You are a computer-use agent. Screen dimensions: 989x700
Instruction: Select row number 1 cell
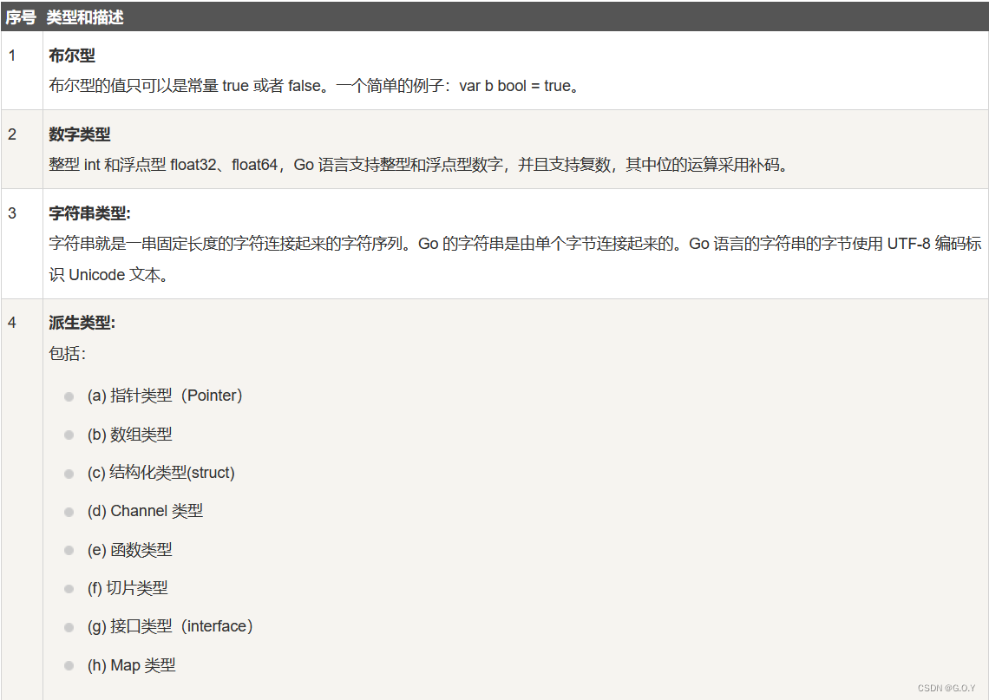click(x=22, y=70)
